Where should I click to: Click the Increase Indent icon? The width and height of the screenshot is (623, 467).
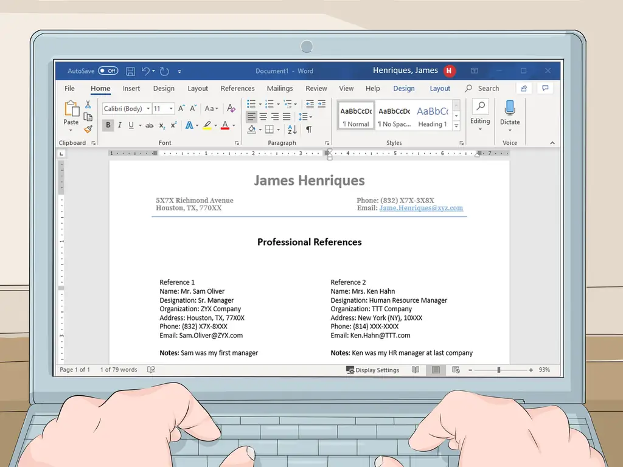[x=322, y=104]
